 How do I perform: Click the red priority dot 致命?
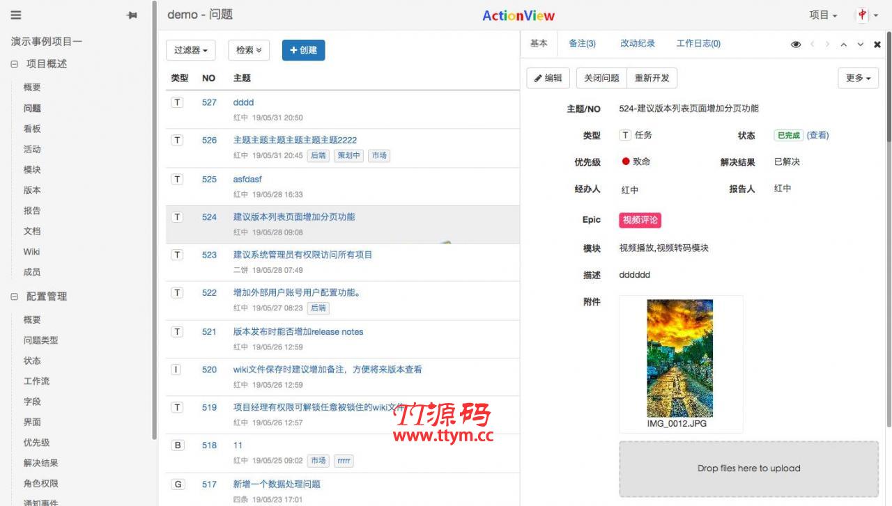click(626, 161)
